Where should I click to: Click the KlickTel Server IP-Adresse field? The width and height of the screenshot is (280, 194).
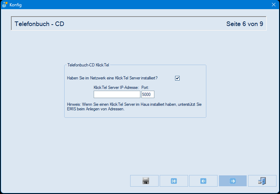[x=117, y=95]
